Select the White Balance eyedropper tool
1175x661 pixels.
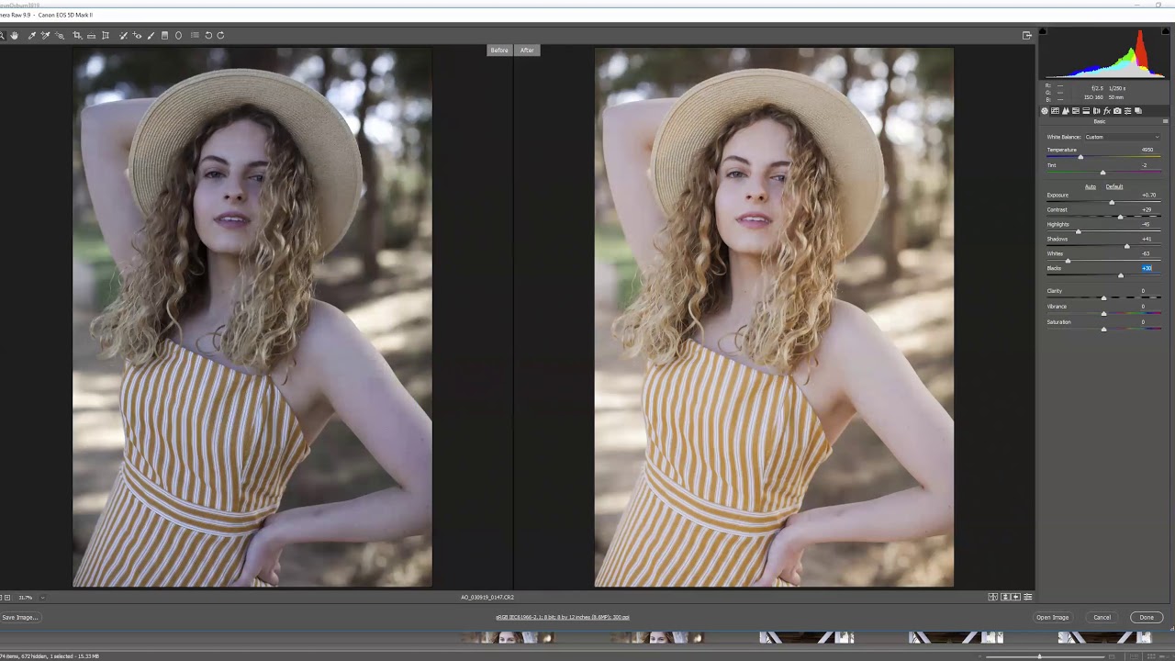(32, 35)
